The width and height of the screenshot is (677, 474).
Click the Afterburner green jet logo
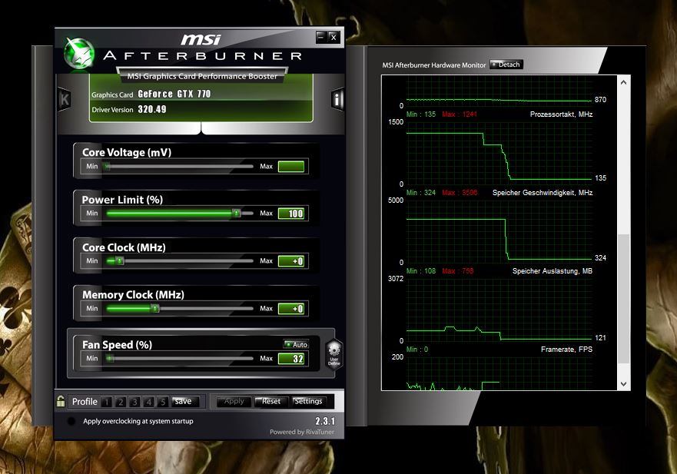[79, 54]
